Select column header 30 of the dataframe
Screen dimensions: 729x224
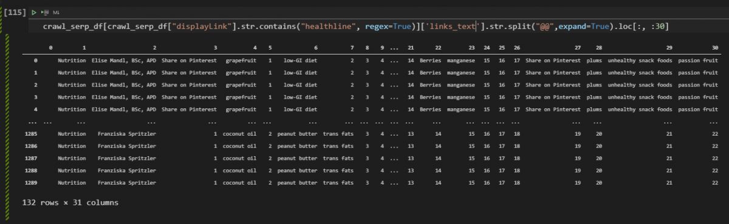point(714,48)
